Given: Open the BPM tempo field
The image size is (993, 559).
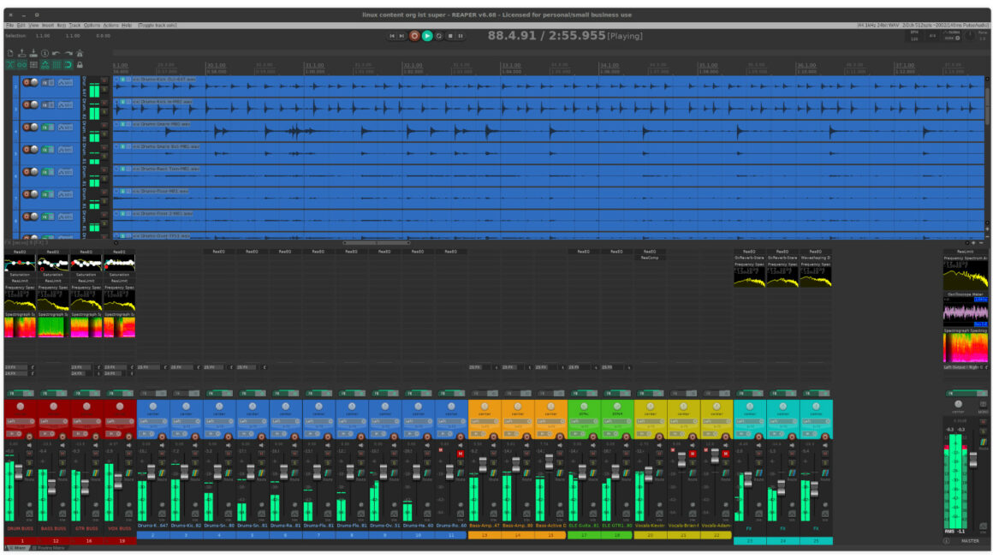Looking at the screenshot, I should click(914, 37).
